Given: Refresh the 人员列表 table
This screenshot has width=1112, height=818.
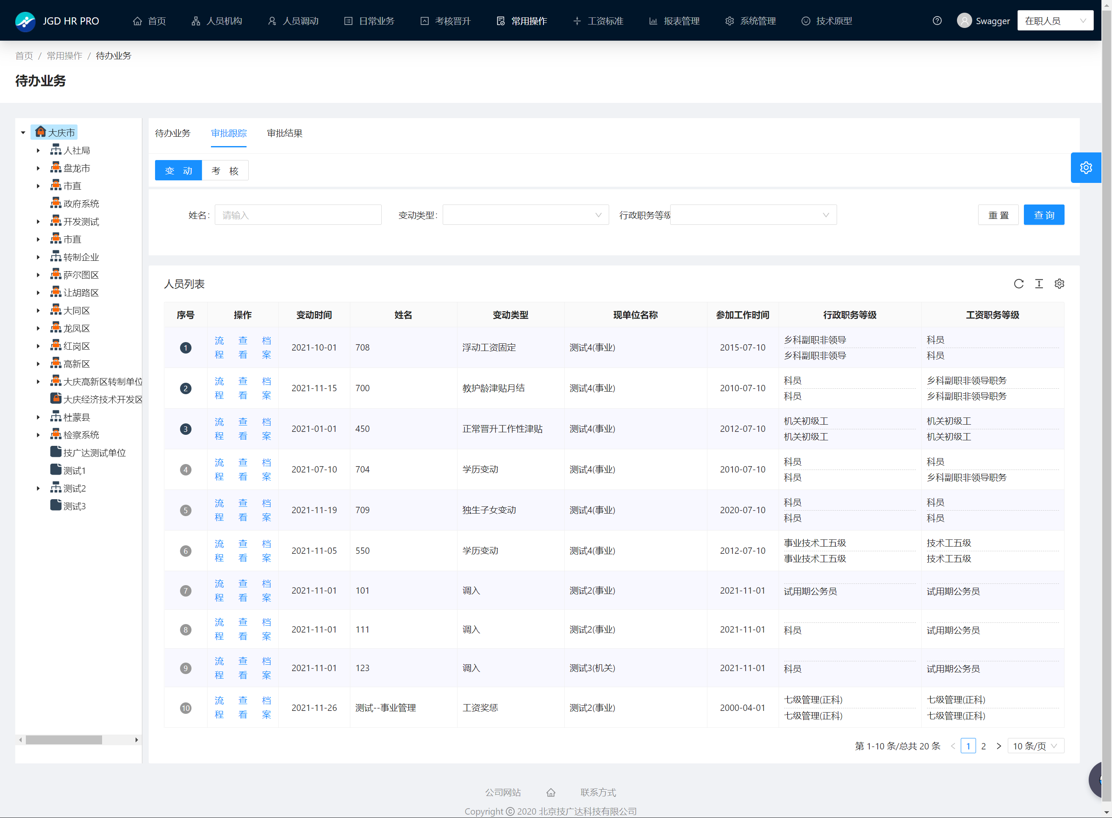Looking at the screenshot, I should tap(1018, 284).
